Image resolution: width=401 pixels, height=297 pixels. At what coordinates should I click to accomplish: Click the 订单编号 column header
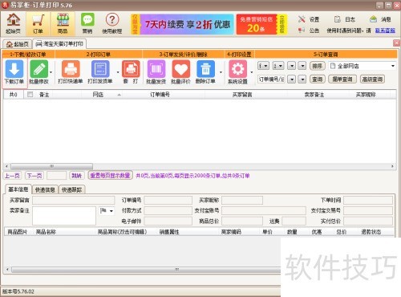pos(160,95)
